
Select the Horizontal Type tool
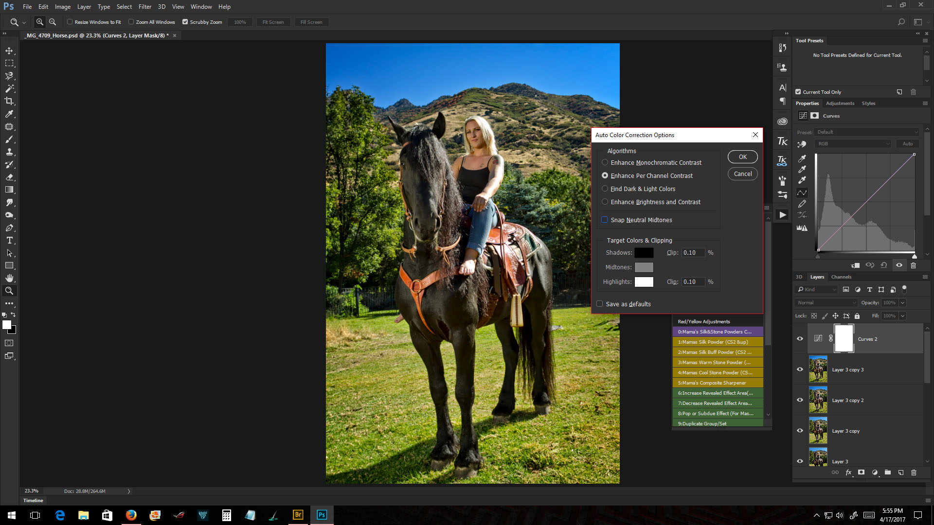tap(9, 240)
